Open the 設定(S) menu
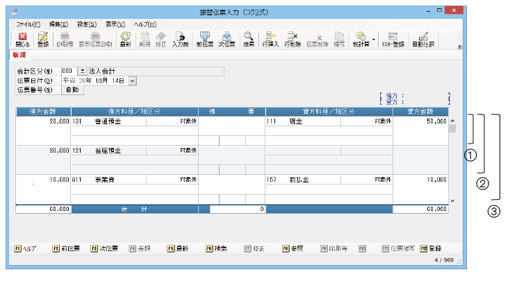 pos(87,24)
